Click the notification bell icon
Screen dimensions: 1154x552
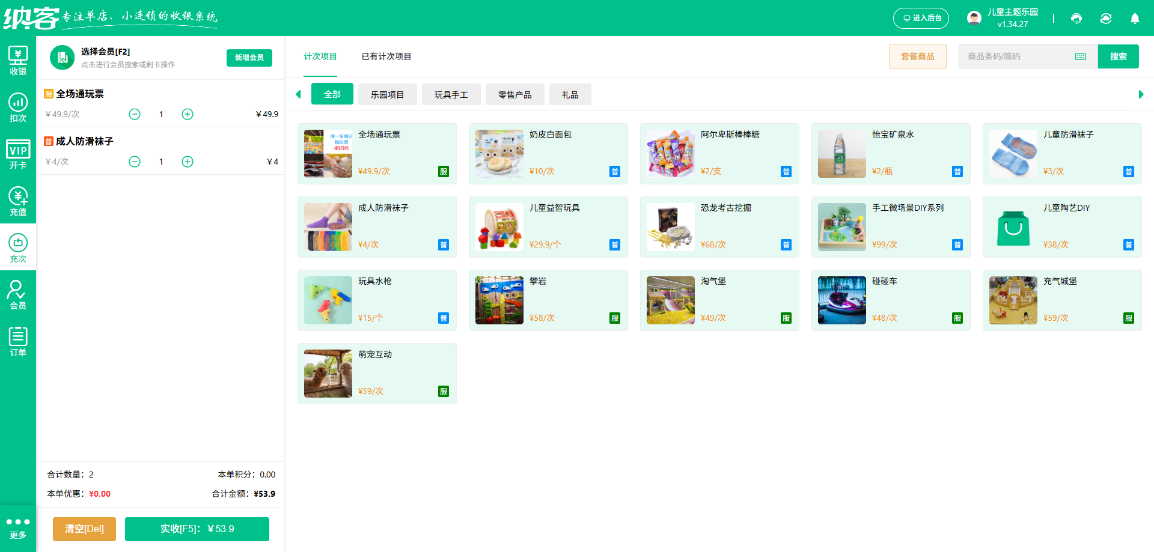(1135, 19)
